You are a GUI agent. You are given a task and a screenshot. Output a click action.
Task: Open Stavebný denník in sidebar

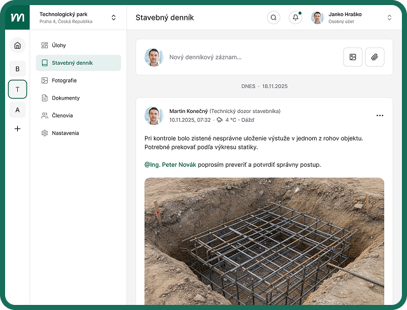pyautogui.click(x=78, y=63)
